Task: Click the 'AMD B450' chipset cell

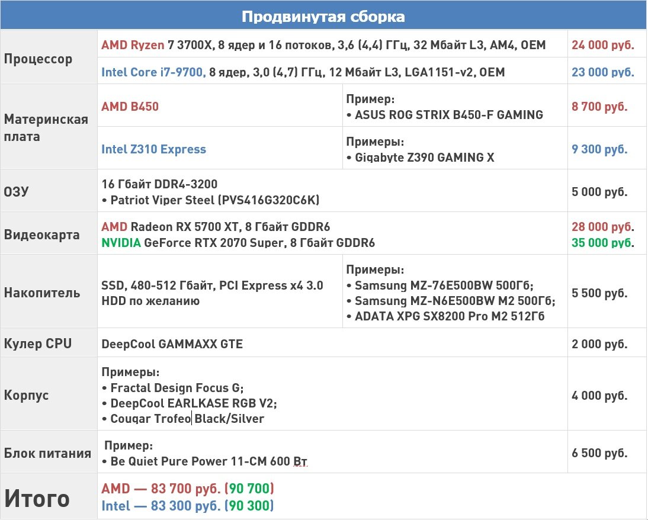Action: pos(130,106)
